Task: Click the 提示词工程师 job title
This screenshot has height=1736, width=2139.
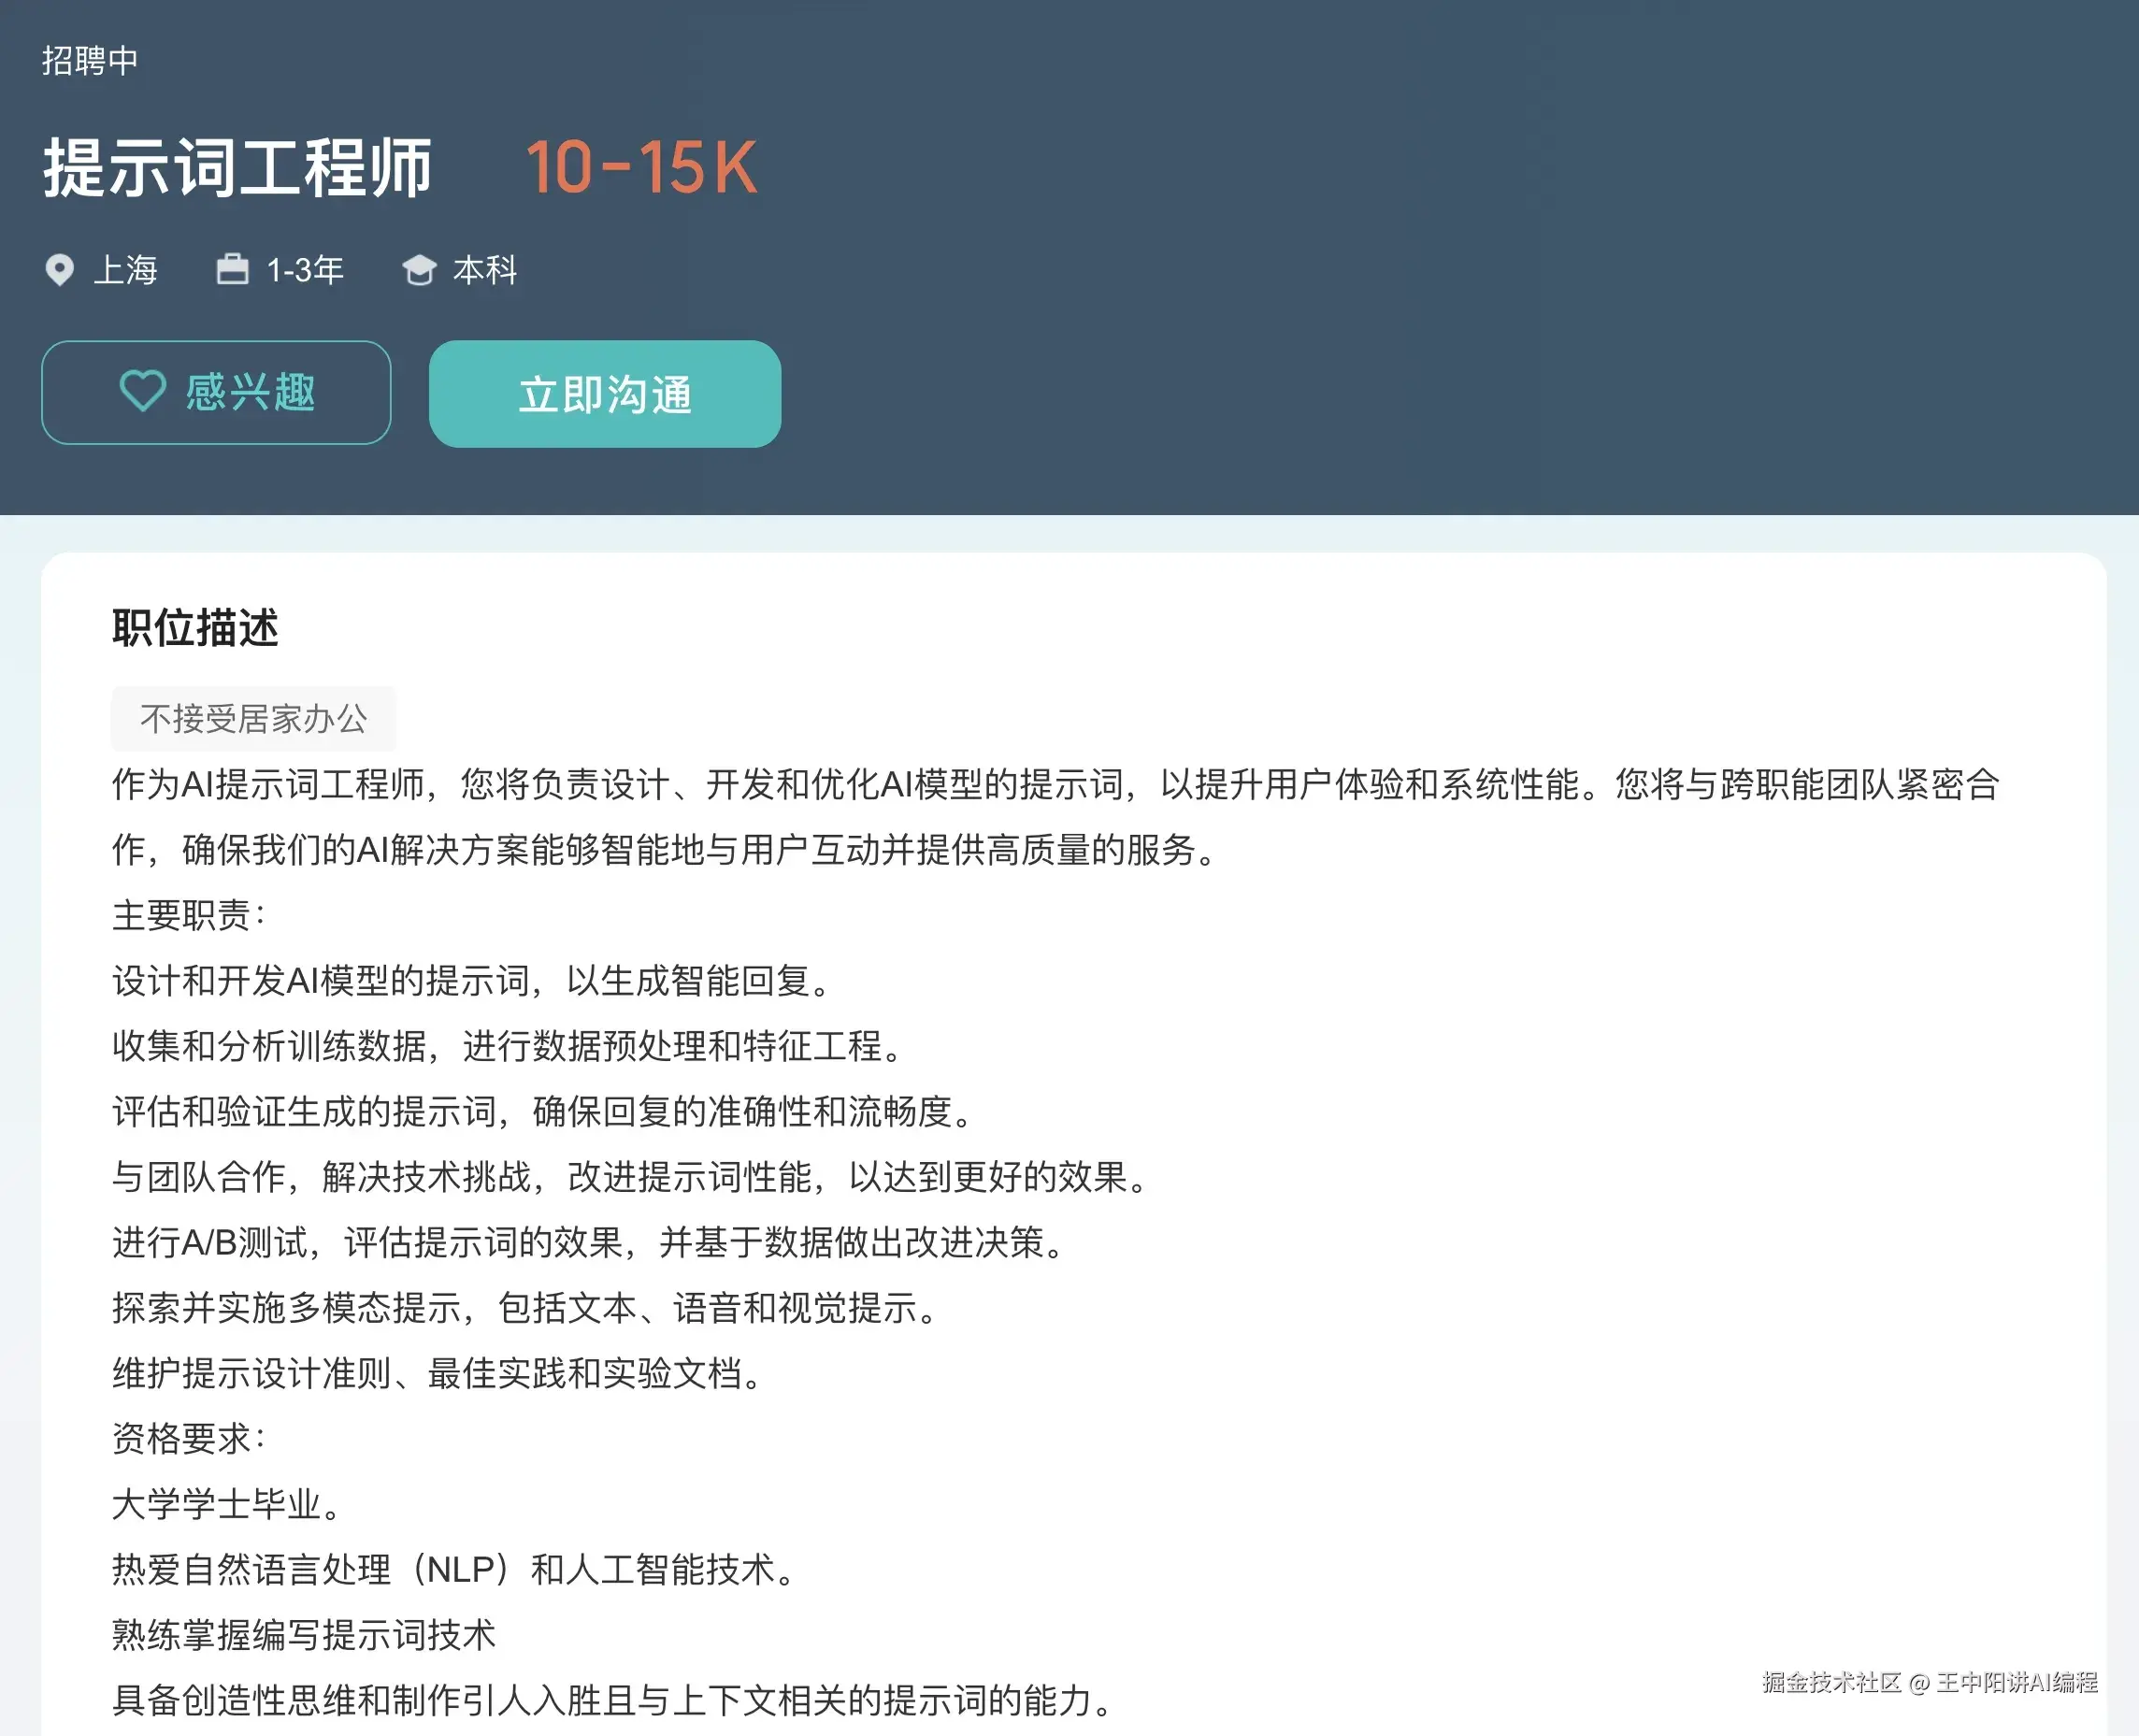Action: [x=237, y=167]
